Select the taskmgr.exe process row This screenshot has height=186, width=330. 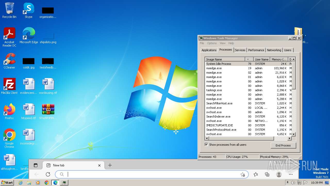click(248, 90)
